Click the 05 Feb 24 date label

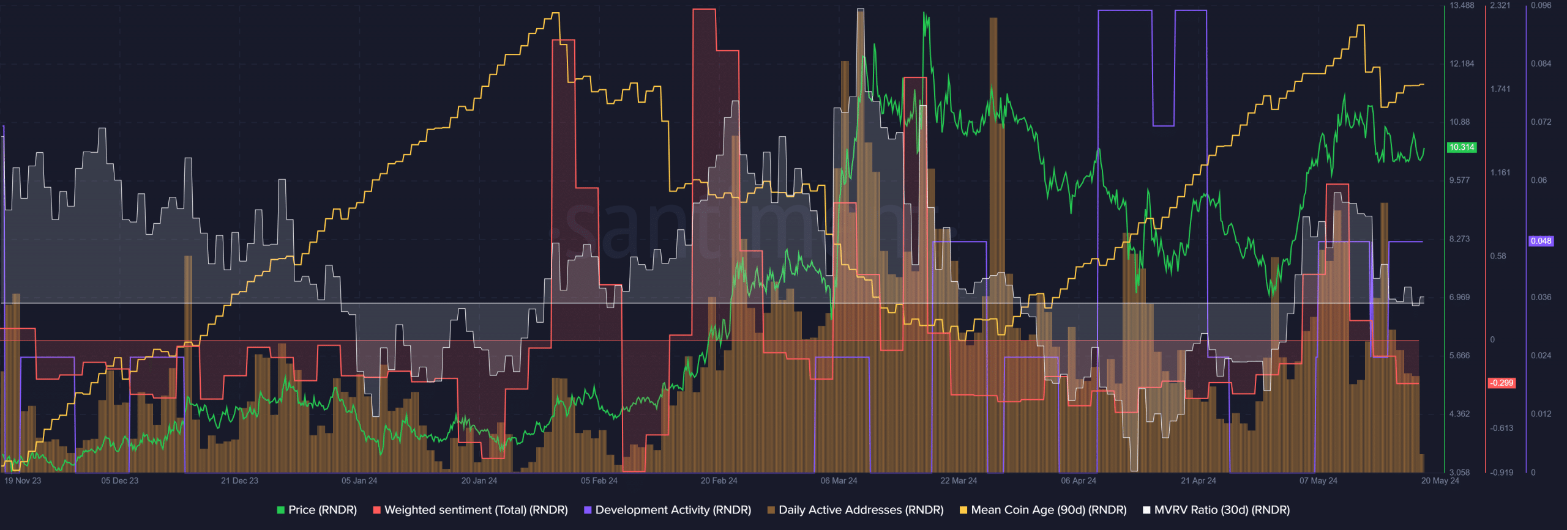[x=599, y=480]
